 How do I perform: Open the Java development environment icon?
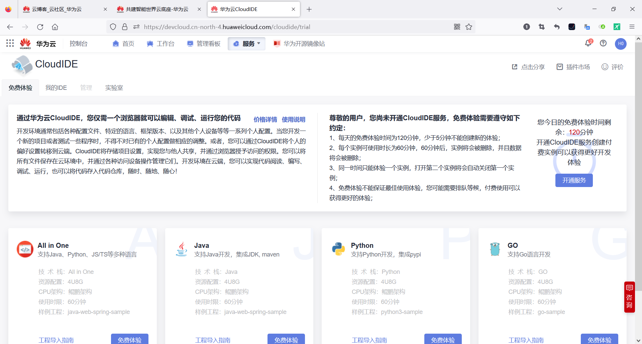click(182, 249)
